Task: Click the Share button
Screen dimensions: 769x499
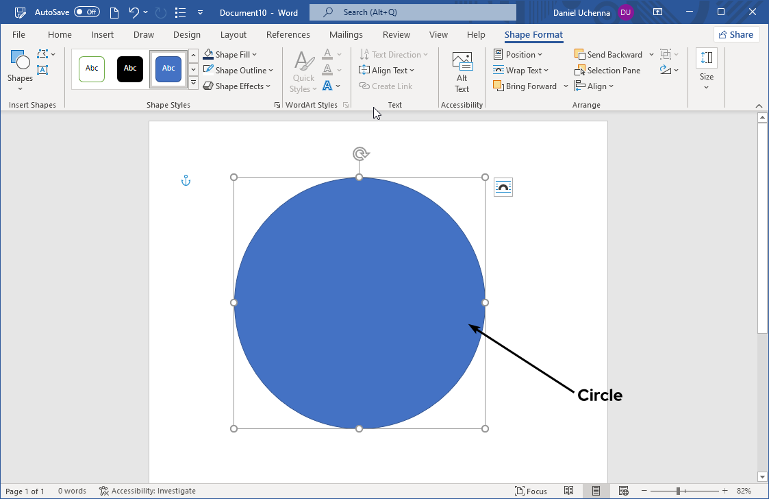Action: [736, 35]
